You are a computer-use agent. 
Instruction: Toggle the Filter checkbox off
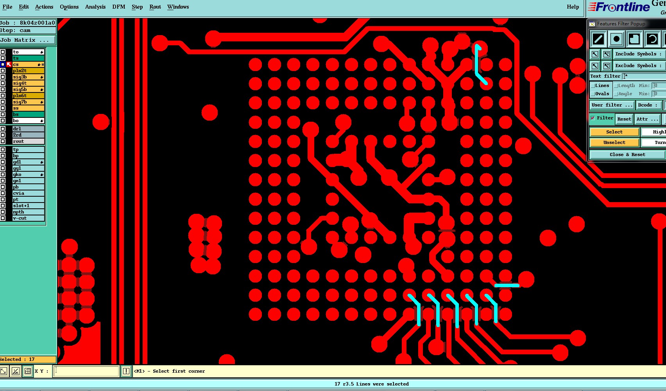(x=593, y=118)
